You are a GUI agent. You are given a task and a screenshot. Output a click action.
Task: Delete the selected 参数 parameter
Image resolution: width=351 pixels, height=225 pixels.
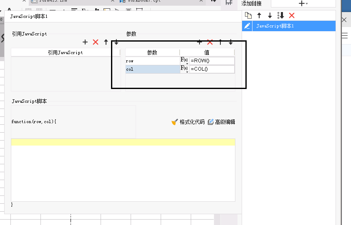coord(210,42)
